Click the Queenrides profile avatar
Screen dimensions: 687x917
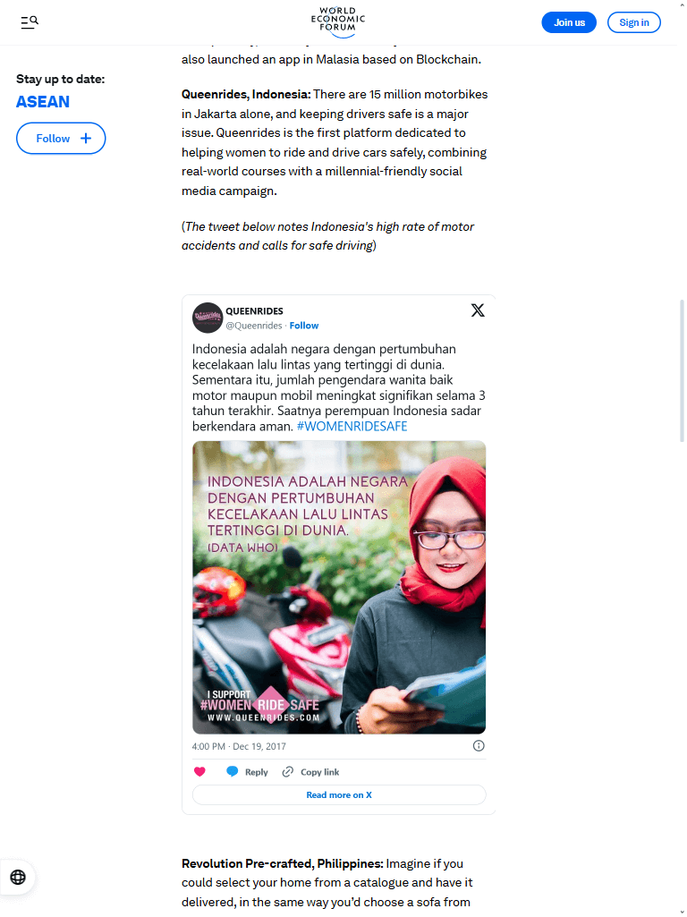(207, 318)
